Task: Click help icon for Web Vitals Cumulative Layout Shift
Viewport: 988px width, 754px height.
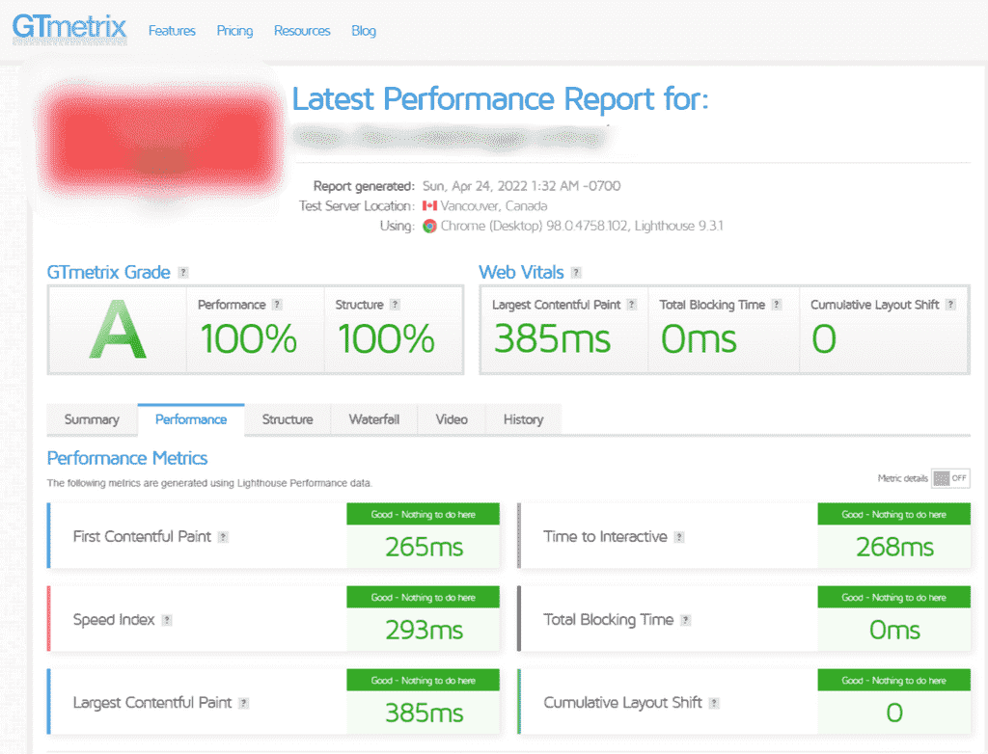Action: pyautogui.click(x=950, y=305)
